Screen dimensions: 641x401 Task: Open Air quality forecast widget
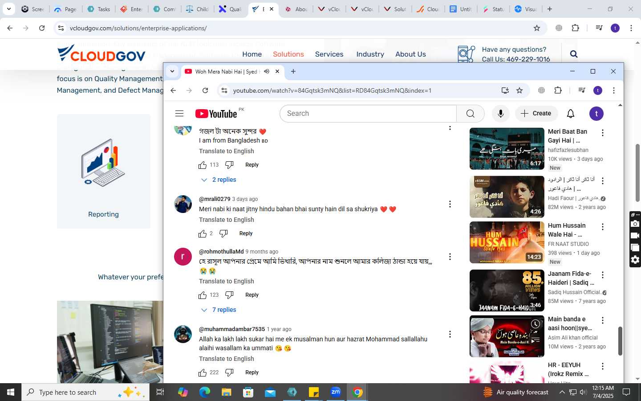516,392
